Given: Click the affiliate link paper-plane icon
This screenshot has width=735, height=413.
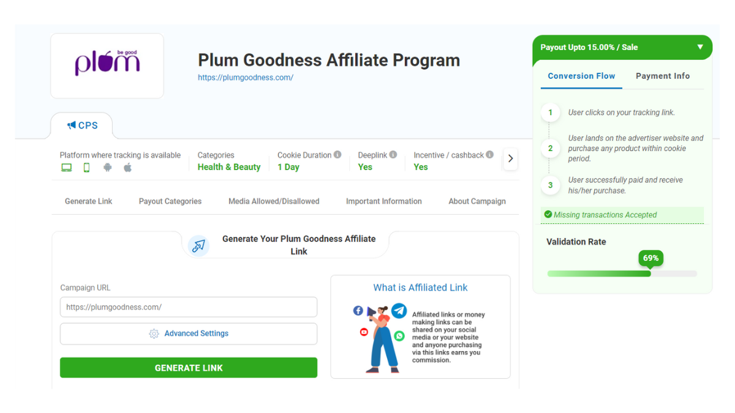Looking at the screenshot, I should (198, 245).
